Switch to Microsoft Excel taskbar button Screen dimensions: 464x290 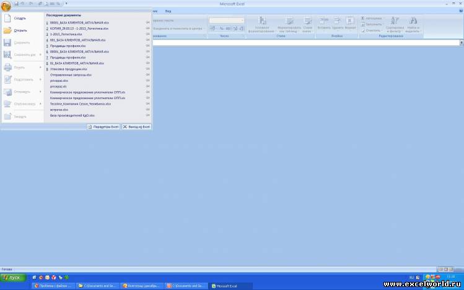[231, 286]
